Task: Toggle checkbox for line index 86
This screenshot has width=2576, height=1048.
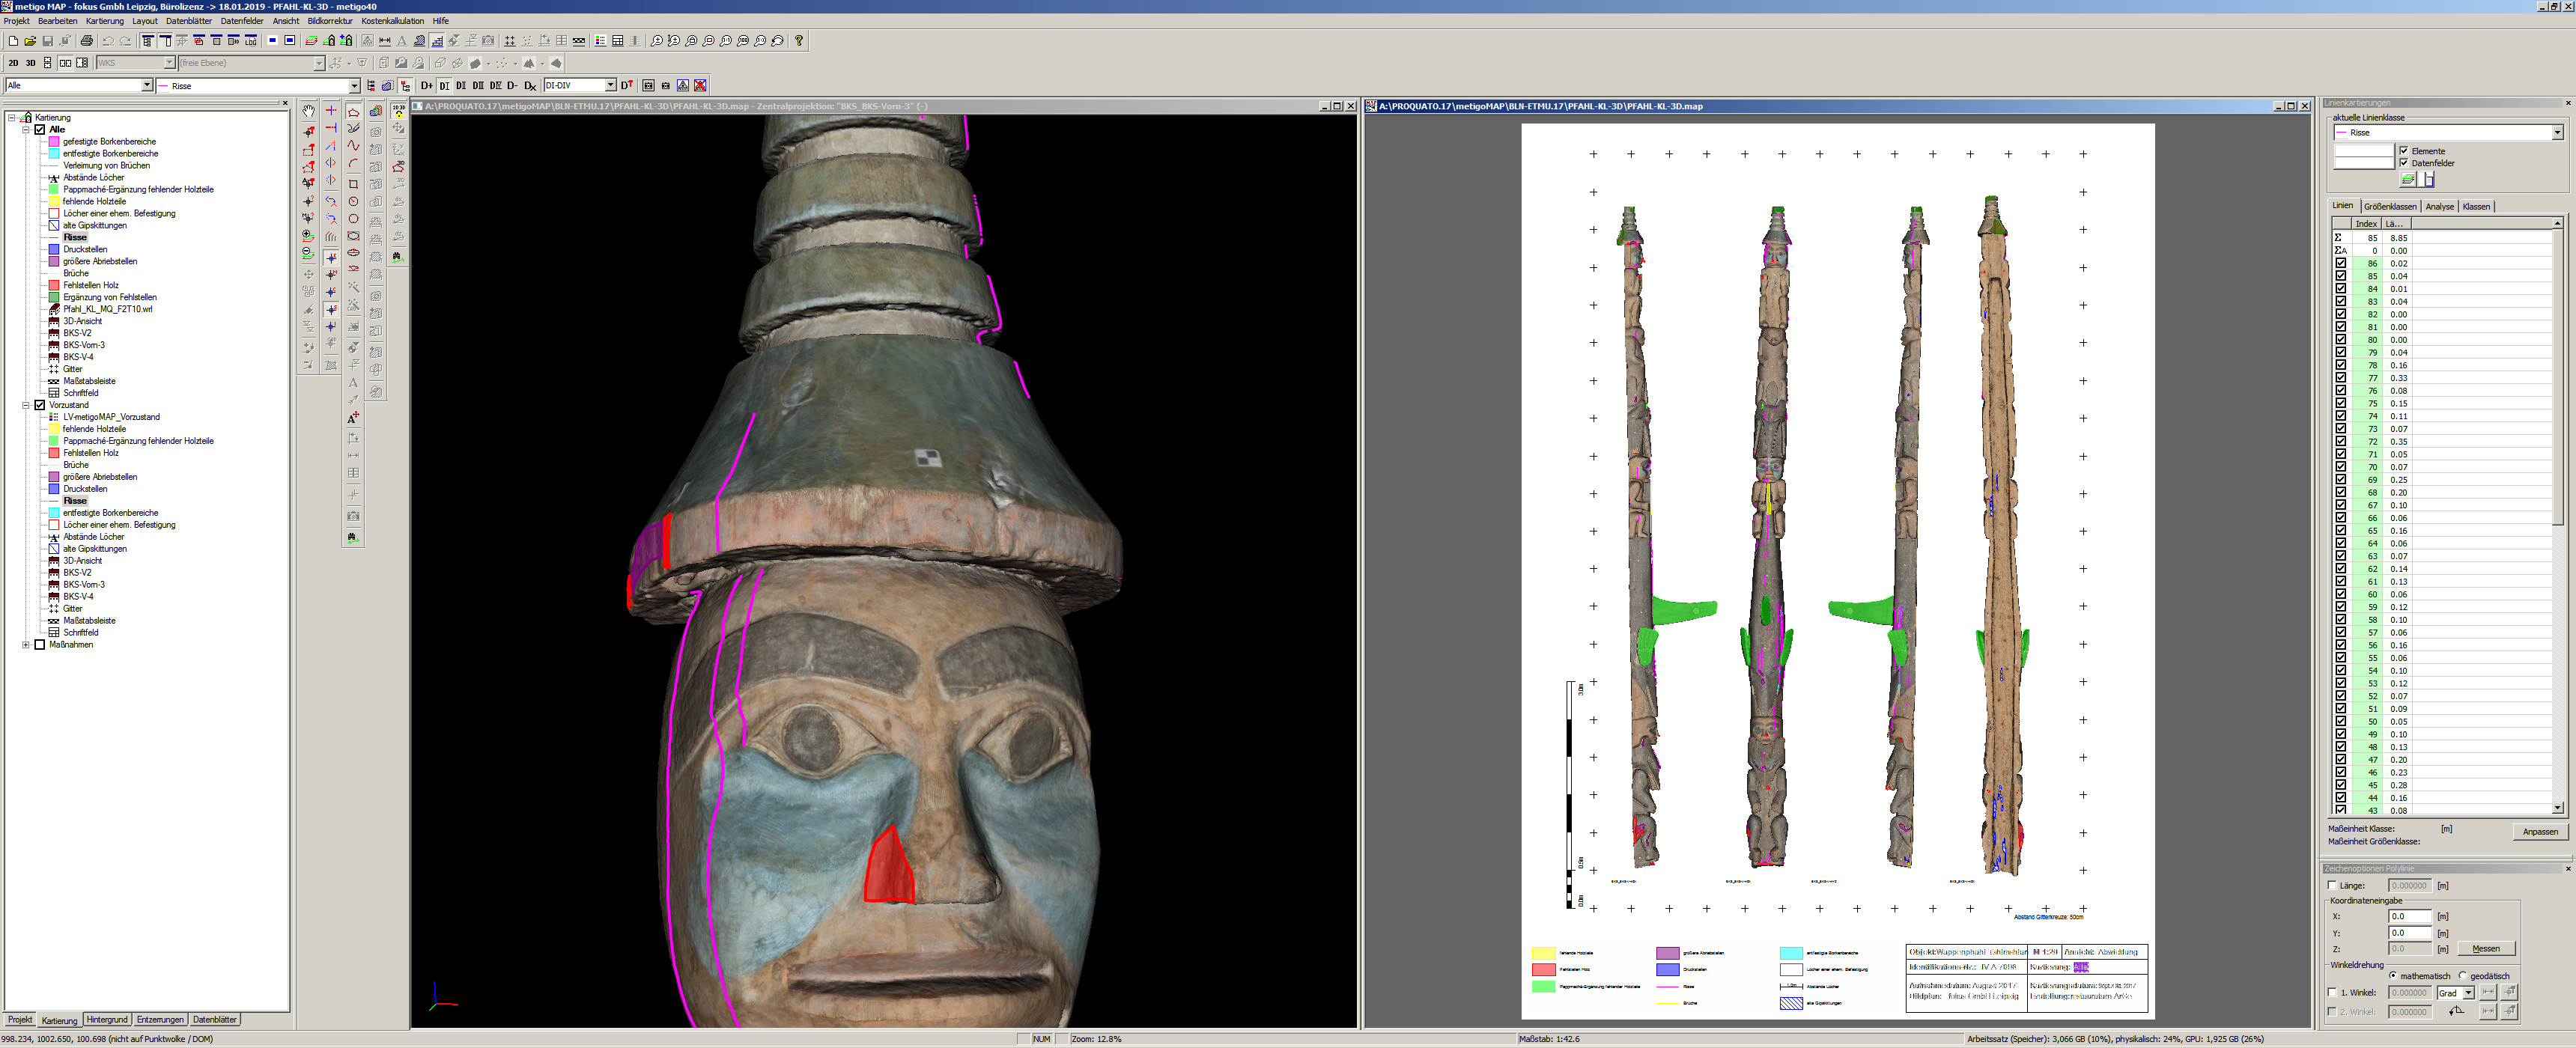Action: coord(2341,264)
